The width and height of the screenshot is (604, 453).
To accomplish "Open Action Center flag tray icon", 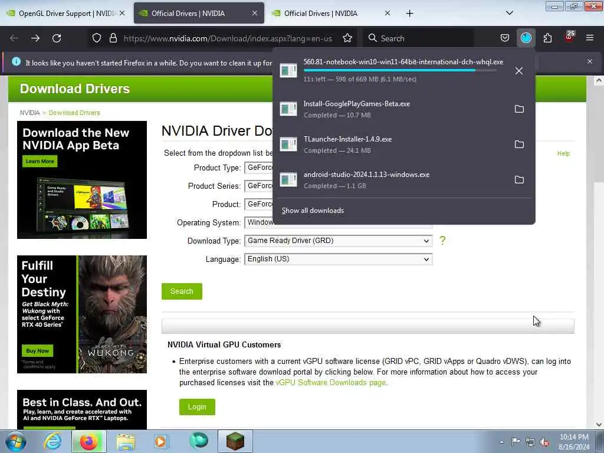I will point(516,442).
